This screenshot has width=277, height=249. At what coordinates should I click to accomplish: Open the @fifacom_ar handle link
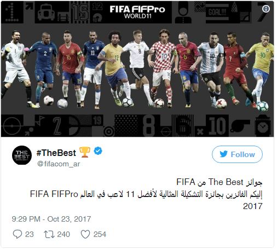click(59, 164)
